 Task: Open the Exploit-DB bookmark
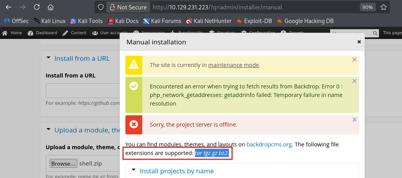coord(254,21)
